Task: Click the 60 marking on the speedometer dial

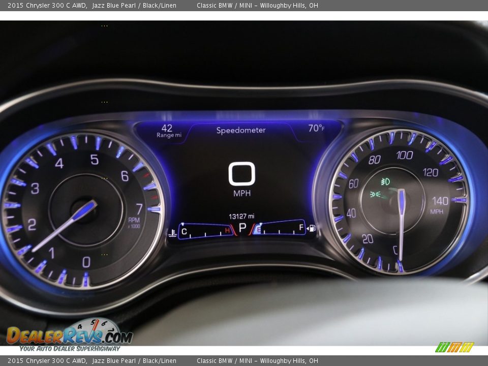Action: pyautogui.click(x=354, y=184)
